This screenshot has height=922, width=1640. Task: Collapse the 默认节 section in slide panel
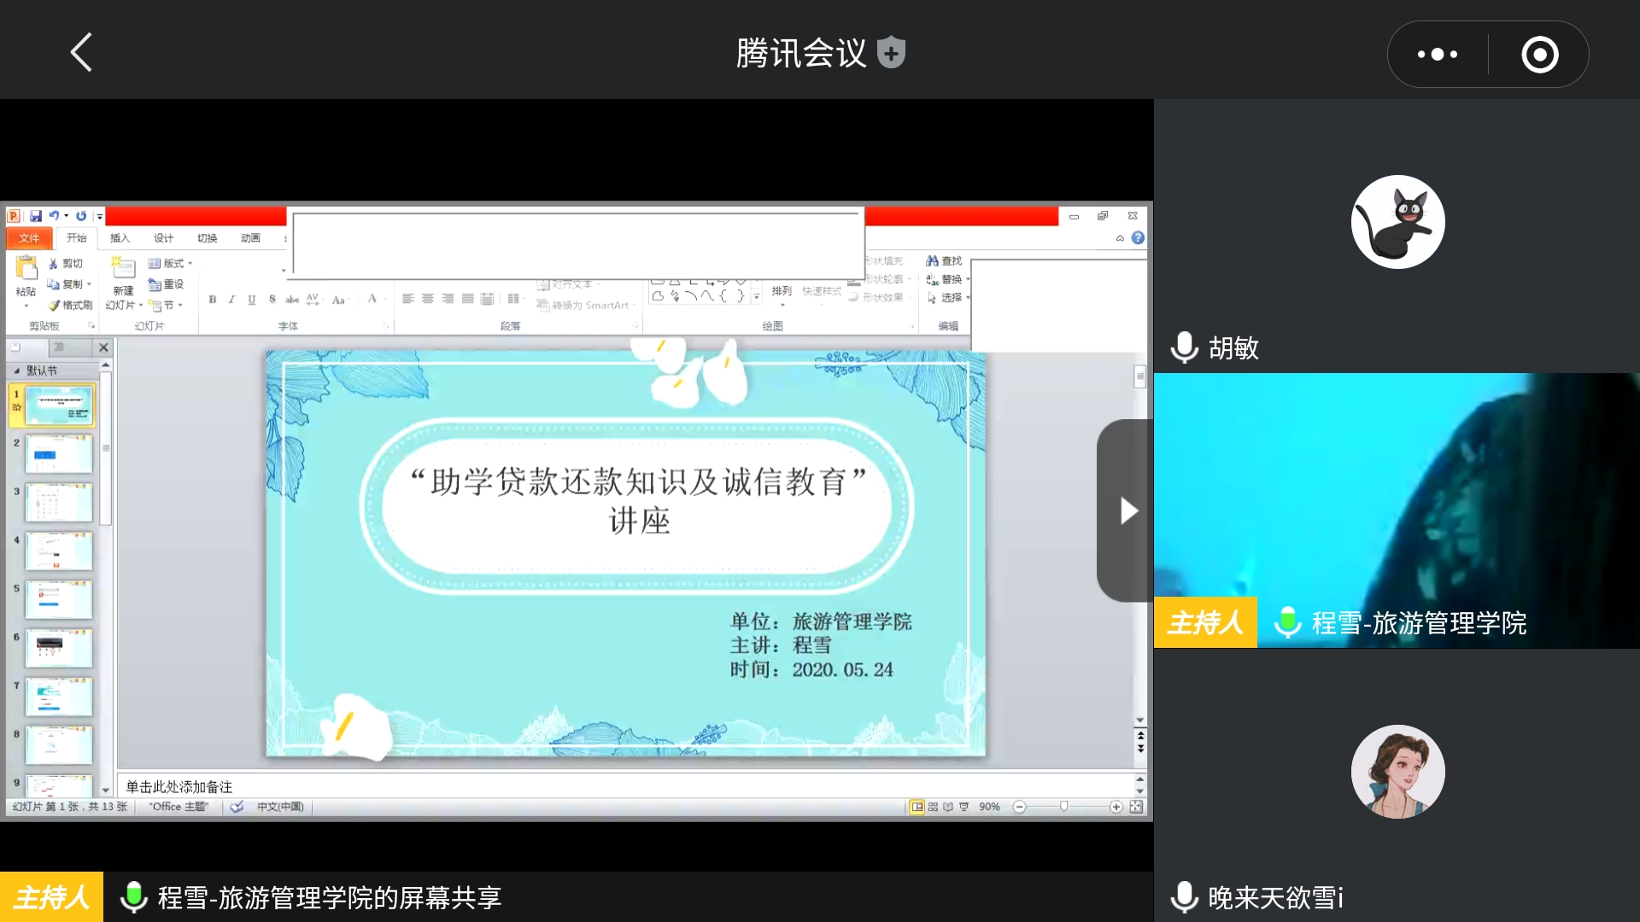coord(17,371)
